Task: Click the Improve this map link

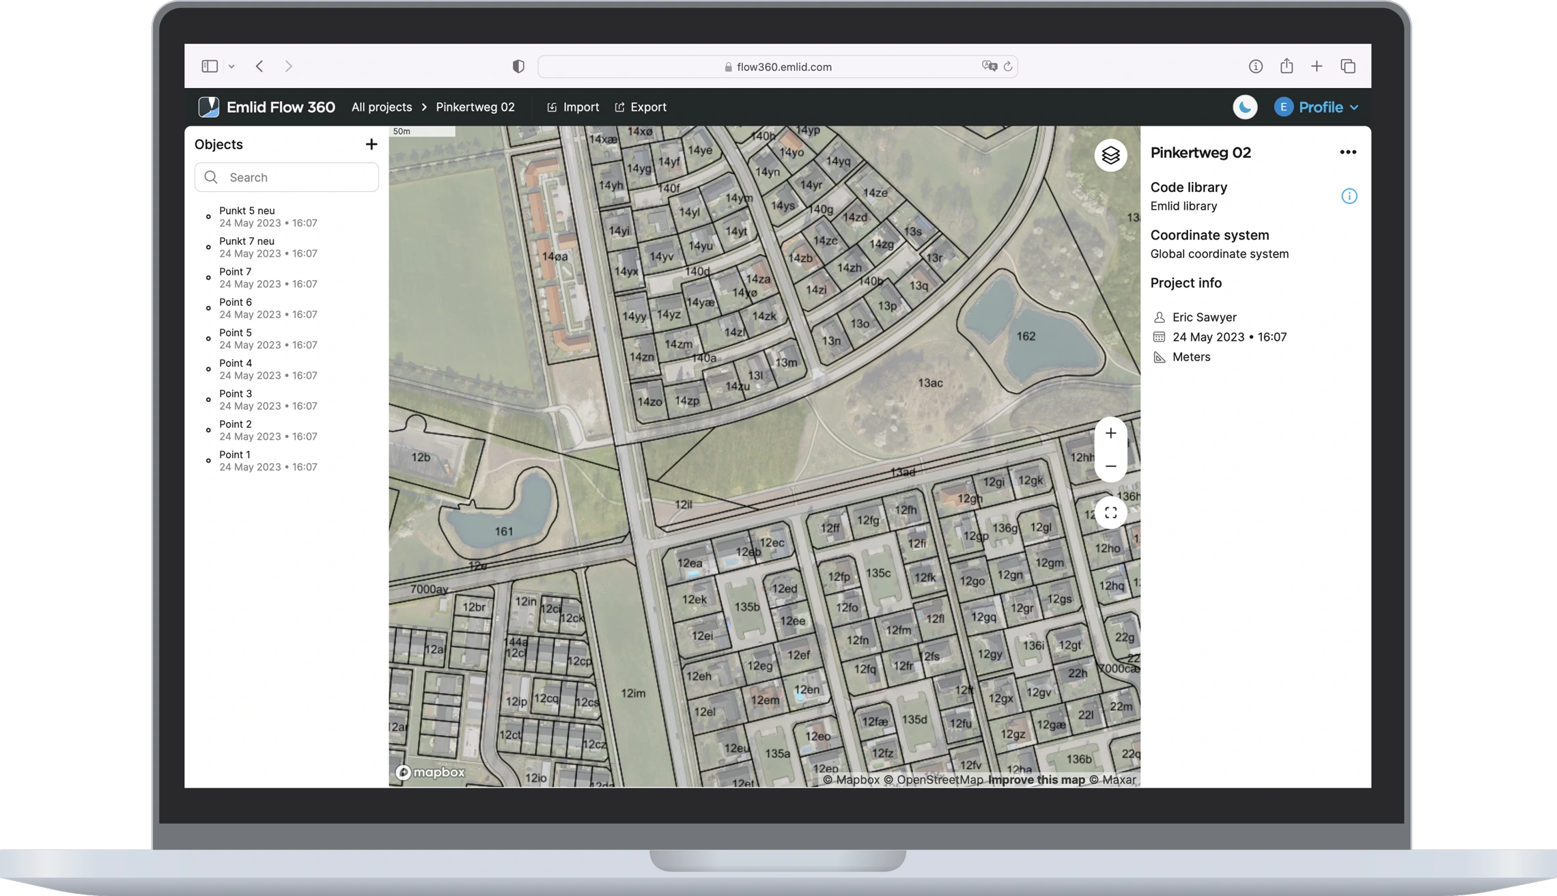Action: 1036,780
